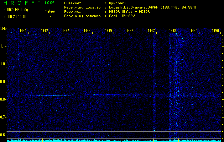224x142 pixels.
Task: Click the 1.0 frequency axis label
Action: pyautogui.click(x=3, y=64)
